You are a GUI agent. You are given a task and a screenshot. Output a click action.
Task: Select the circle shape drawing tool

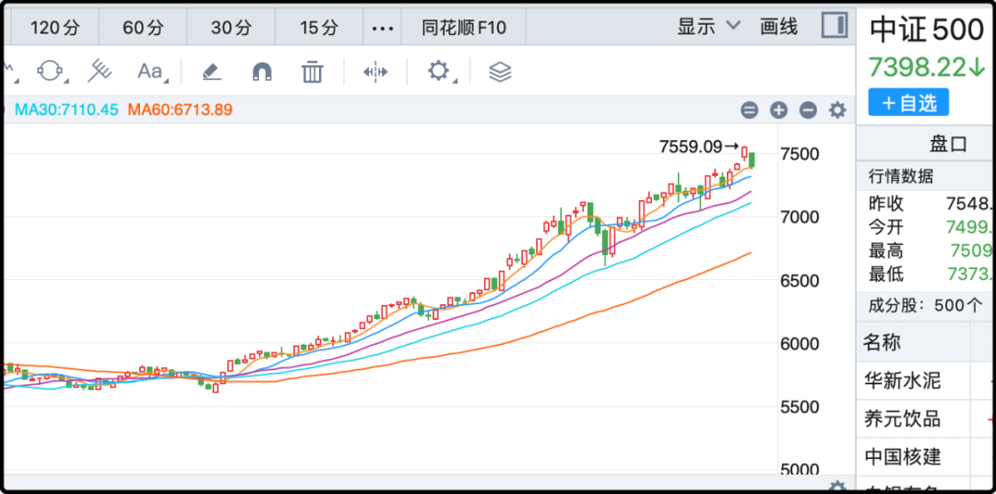[51, 70]
